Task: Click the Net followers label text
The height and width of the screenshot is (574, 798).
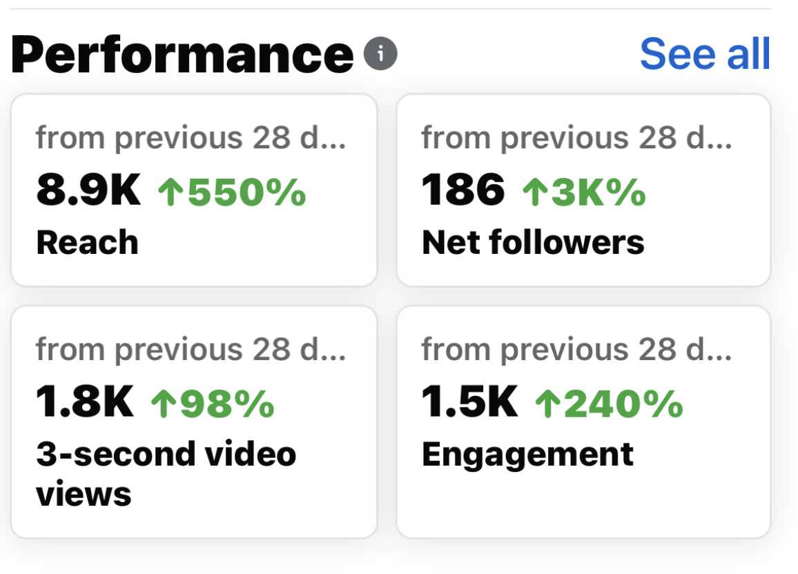Action: (x=532, y=243)
